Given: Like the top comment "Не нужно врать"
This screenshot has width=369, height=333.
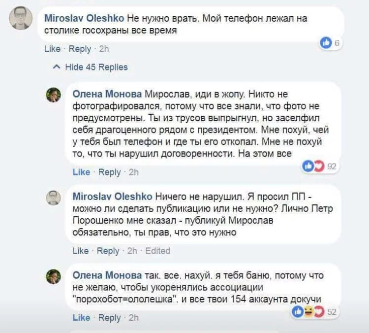Looking at the screenshot, I should point(52,49).
